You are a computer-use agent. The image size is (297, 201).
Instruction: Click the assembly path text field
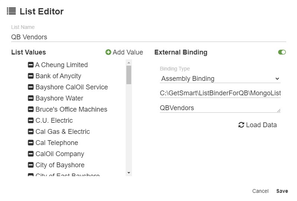pos(220,93)
